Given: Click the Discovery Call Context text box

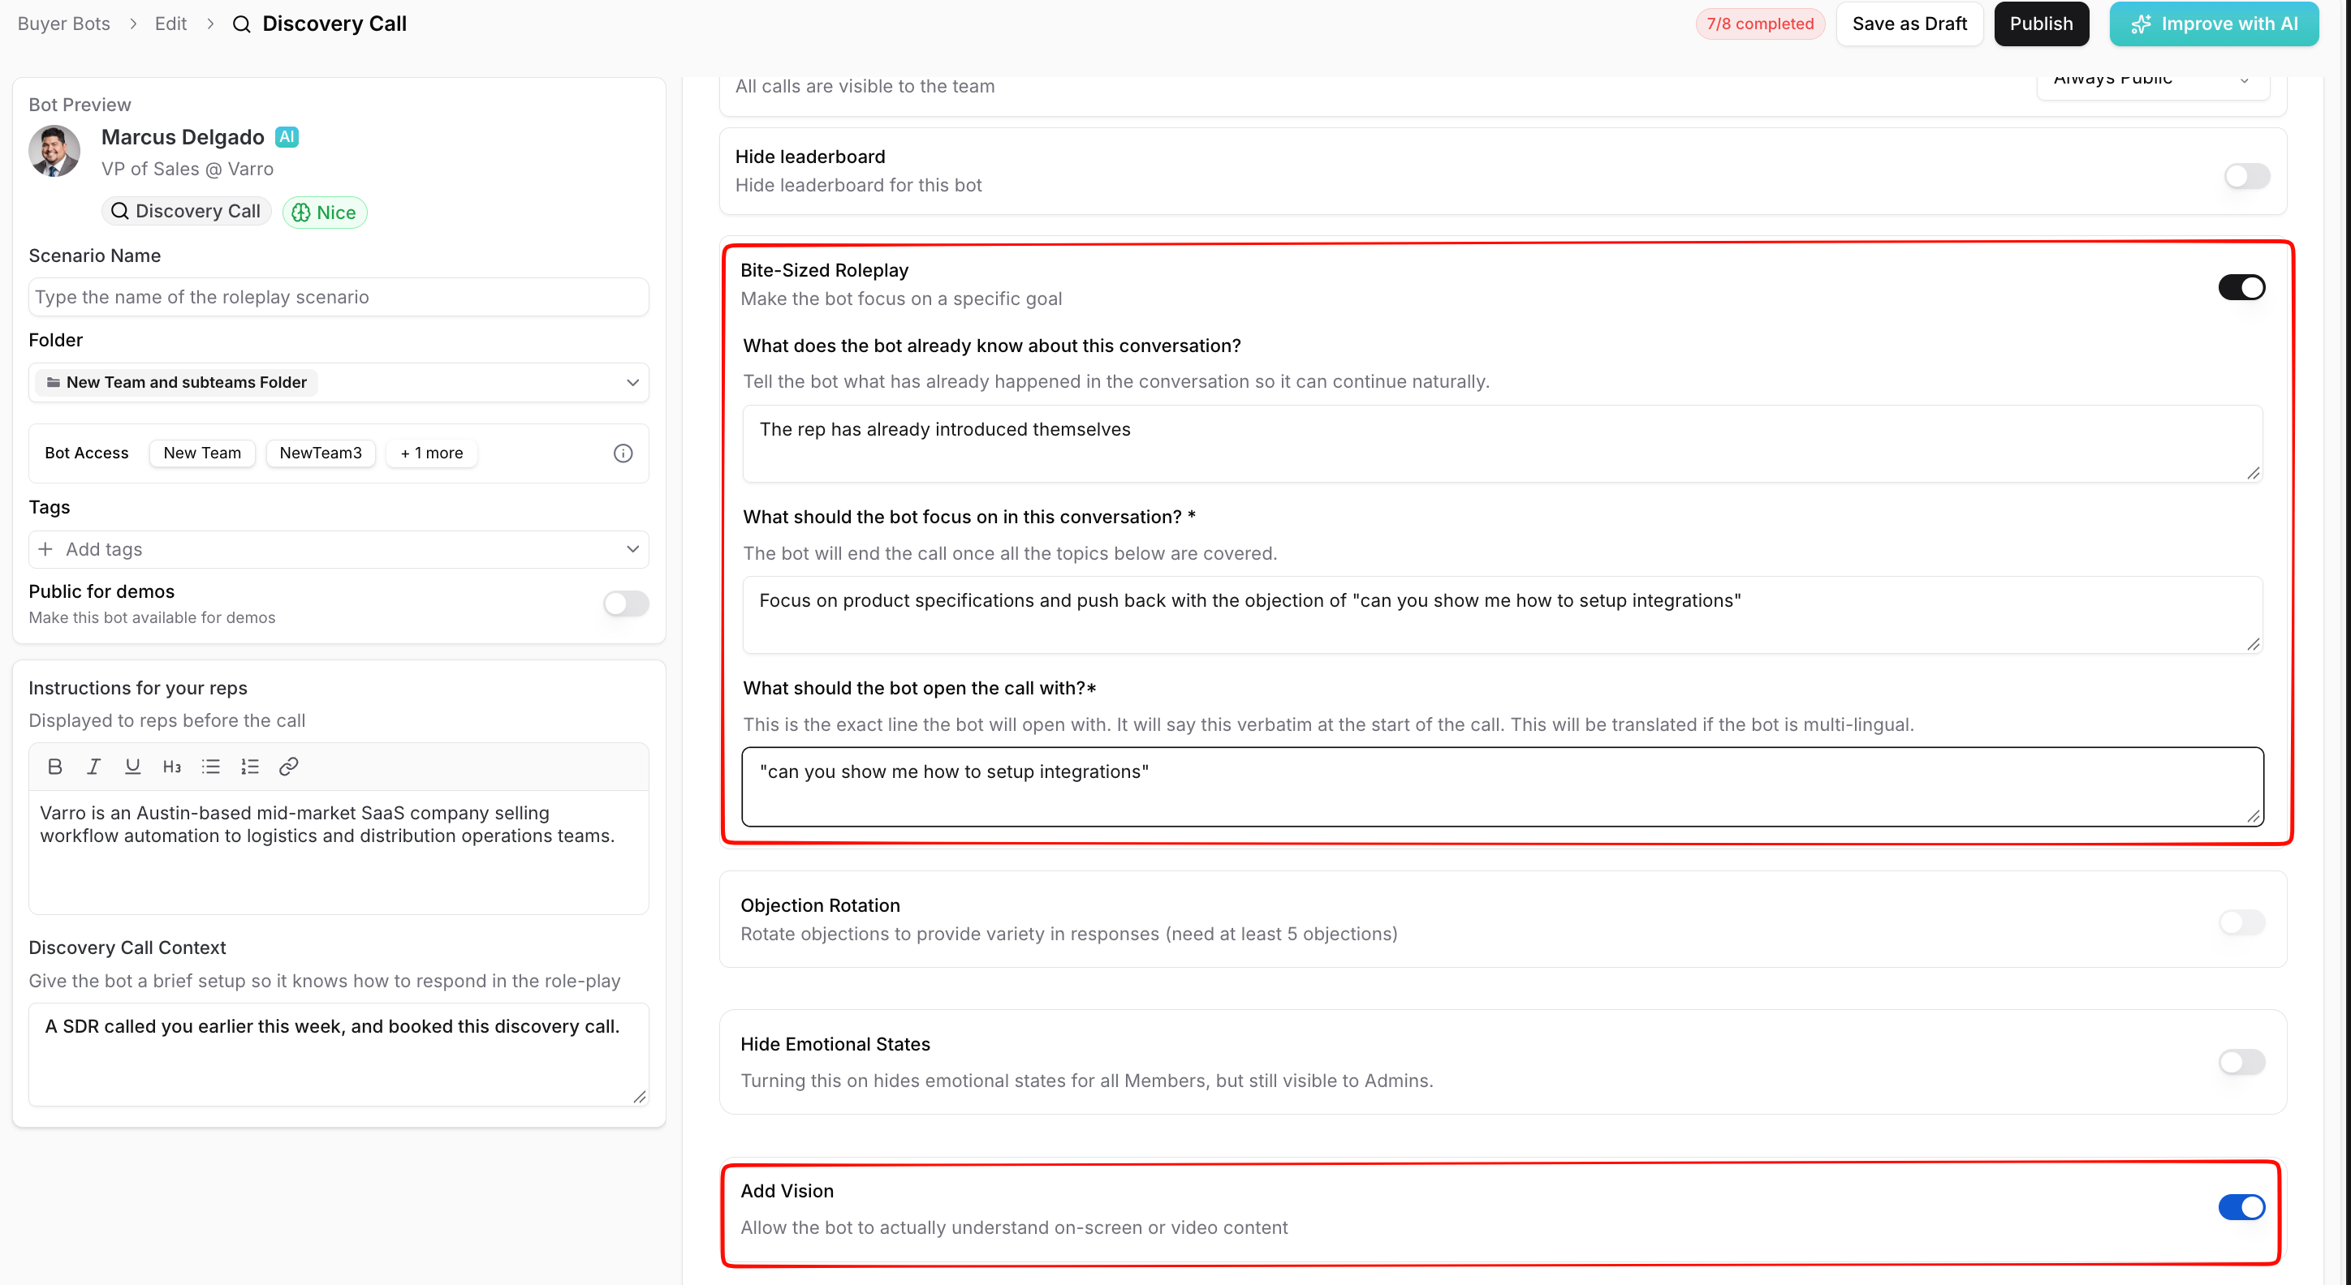Looking at the screenshot, I should 339,1055.
